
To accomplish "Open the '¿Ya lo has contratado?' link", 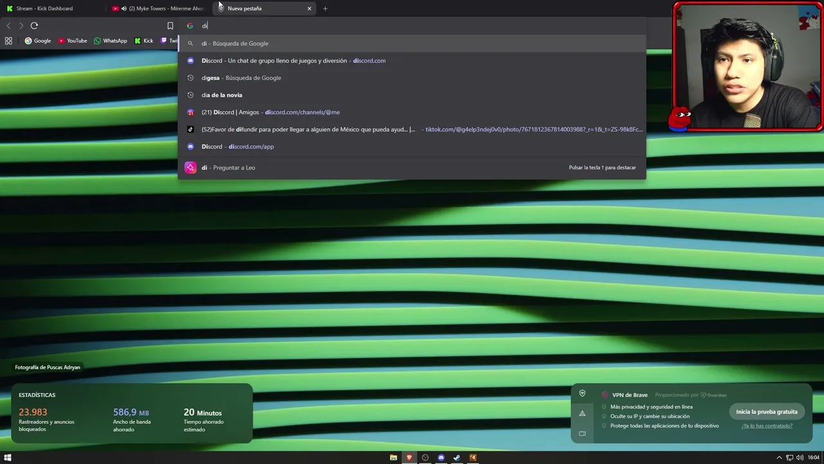I will [x=767, y=426].
